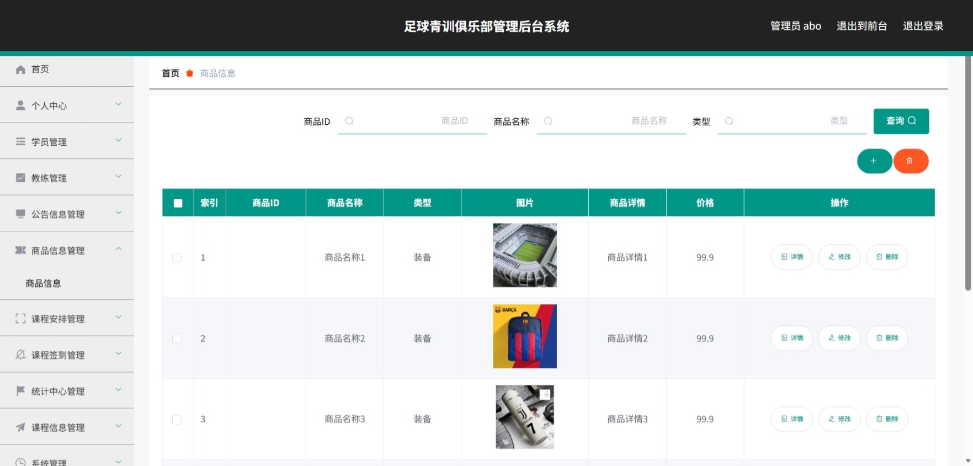973x466 pixels.
Task: Collapse the 商品信息管理 menu chevron
Action: click(x=118, y=249)
